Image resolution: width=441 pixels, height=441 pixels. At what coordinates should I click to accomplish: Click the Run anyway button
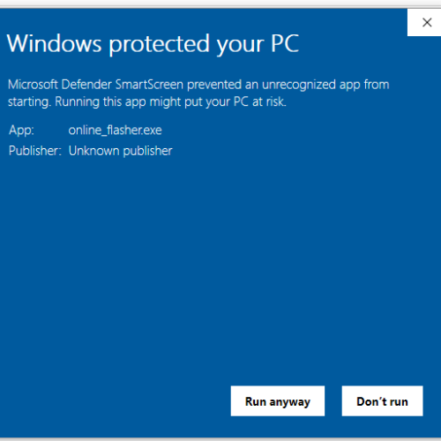(x=278, y=401)
